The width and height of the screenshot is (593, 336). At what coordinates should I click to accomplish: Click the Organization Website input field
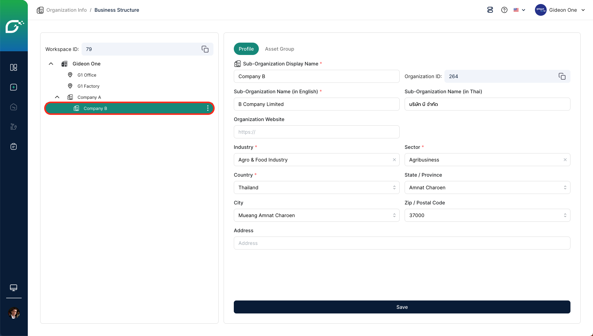(316, 132)
